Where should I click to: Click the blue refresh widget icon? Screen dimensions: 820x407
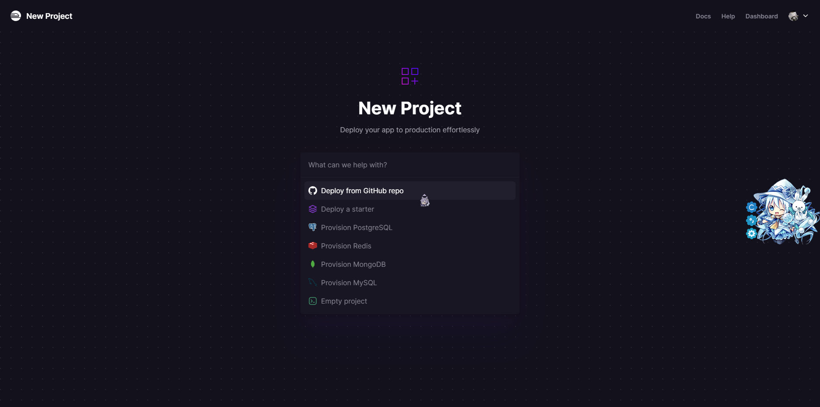point(752,207)
